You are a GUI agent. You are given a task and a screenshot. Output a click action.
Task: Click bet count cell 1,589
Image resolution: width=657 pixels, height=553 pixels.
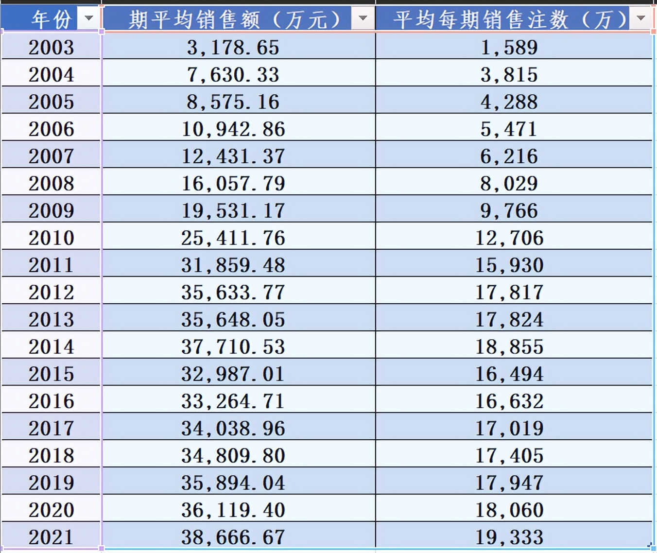514,47
